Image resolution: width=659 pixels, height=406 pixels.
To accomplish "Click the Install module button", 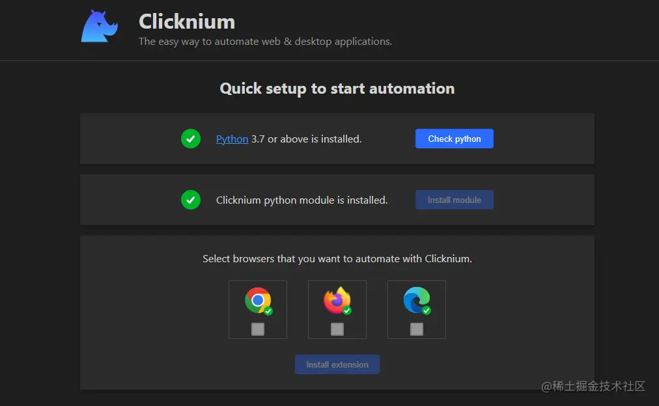I will click(x=454, y=200).
